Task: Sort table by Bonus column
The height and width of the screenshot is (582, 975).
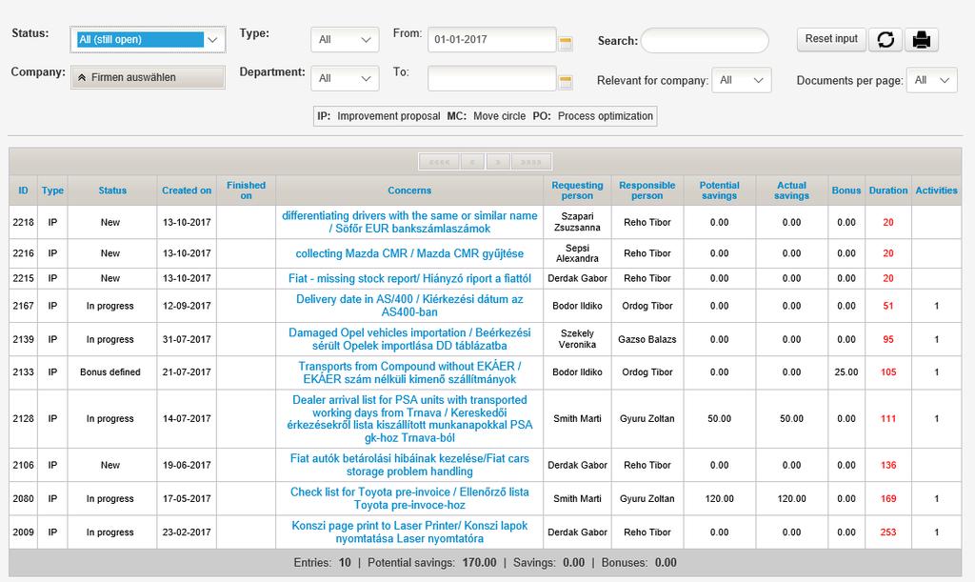Action: click(x=846, y=191)
